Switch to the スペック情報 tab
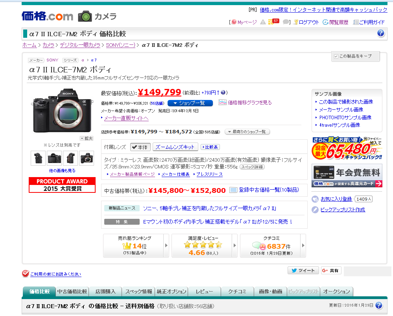Viewport: 393px width, 316px height. [138, 292]
